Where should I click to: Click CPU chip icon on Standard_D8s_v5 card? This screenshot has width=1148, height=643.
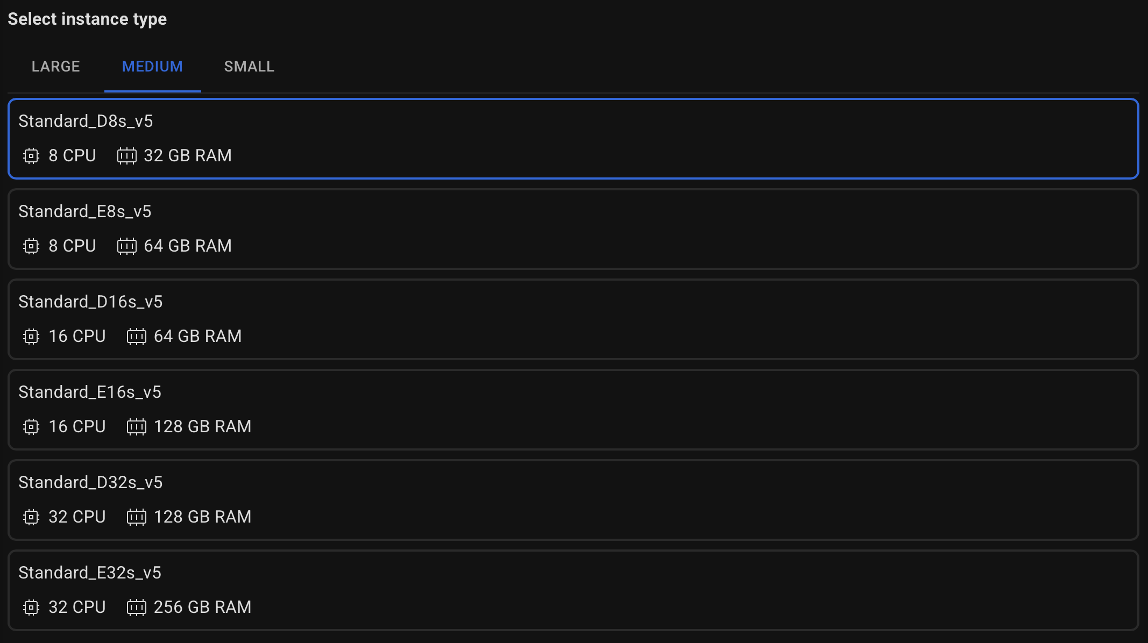(31, 156)
